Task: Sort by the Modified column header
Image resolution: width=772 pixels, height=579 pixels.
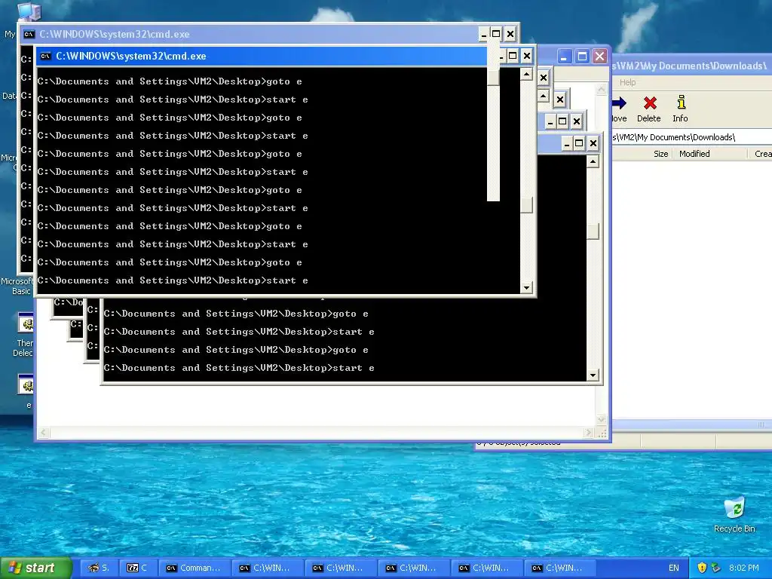Action: click(709, 154)
